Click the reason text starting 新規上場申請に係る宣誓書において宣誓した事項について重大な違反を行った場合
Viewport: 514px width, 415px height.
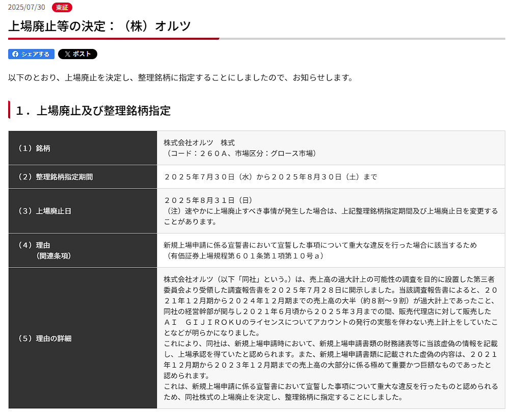pos(320,245)
